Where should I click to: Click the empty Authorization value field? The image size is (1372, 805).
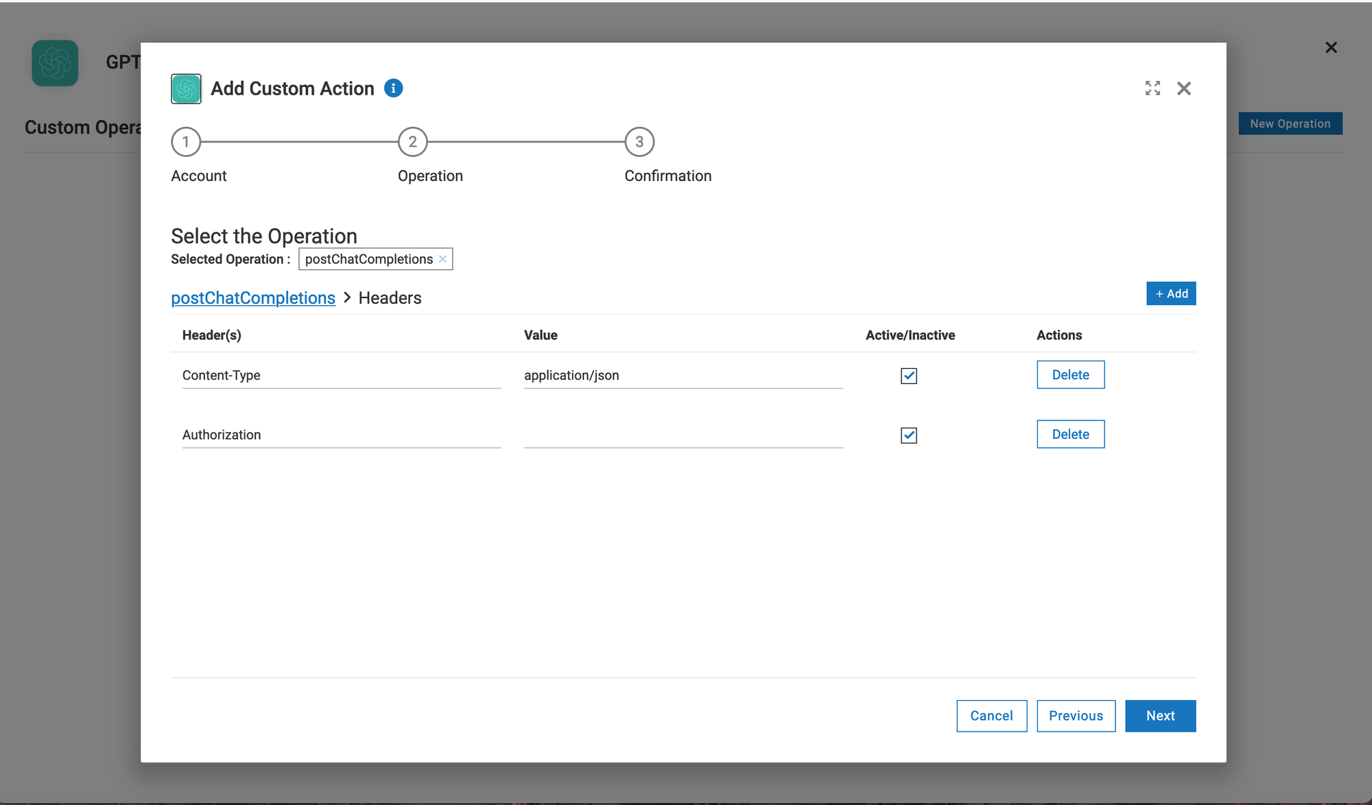pyautogui.click(x=683, y=435)
